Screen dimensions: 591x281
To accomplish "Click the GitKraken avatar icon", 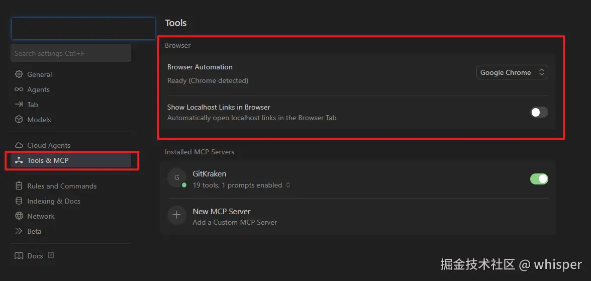I will pyautogui.click(x=176, y=178).
